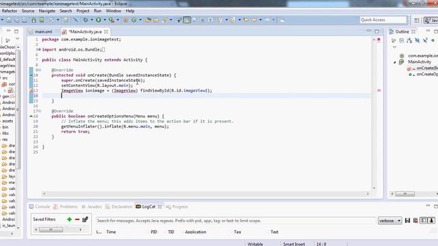Close the MainActivity.java editor tab

(x=106, y=32)
